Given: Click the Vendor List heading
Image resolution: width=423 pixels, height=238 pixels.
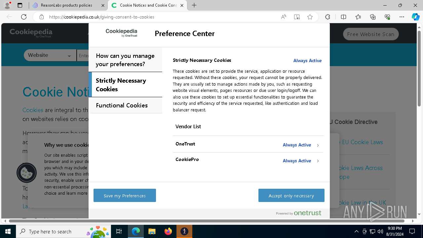Looking at the screenshot, I should coord(188,126).
